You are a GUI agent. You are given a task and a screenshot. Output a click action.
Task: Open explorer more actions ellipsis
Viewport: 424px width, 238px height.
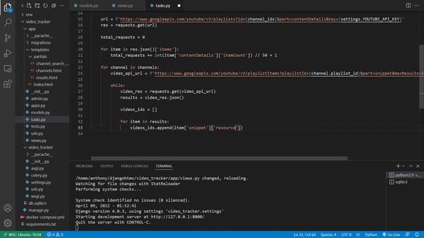pos(62,5)
